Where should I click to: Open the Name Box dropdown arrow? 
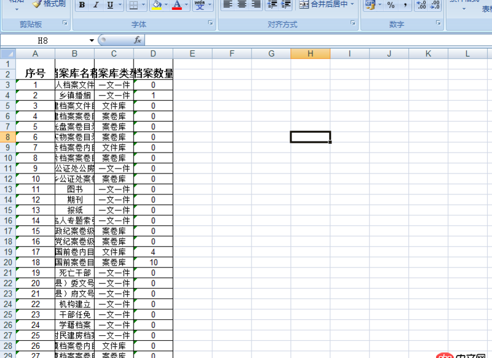point(92,41)
